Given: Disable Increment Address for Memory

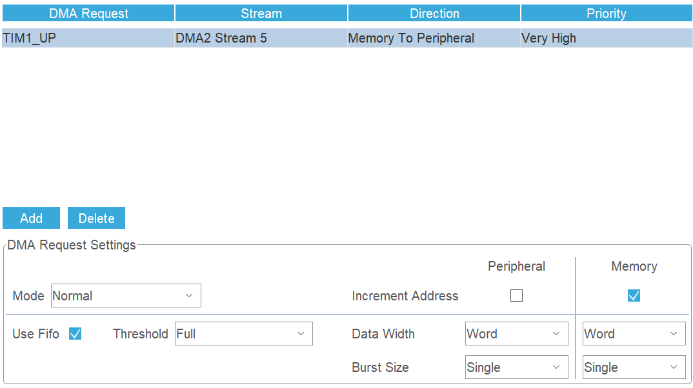Looking at the screenshot, I should coord(634,295).
